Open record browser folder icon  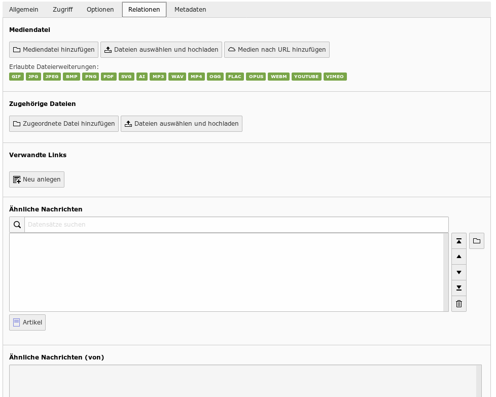[x=477, y=241]
